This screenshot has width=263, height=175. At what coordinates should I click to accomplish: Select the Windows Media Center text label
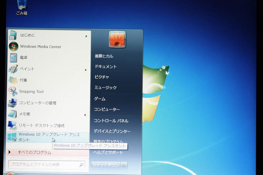pos(40,47)
